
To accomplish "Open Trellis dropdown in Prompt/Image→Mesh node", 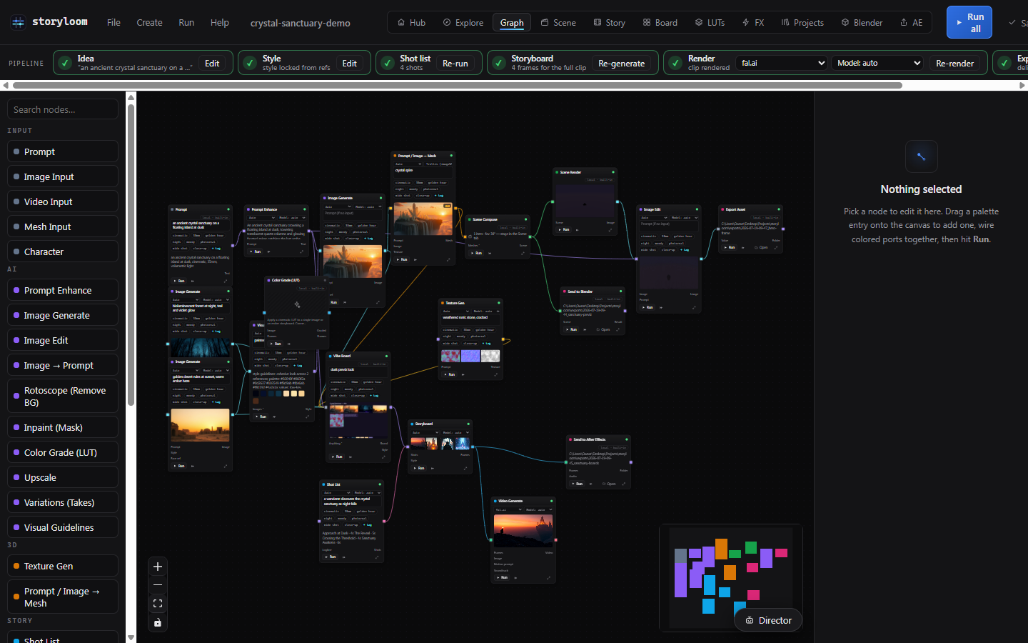I will [438, 164].
